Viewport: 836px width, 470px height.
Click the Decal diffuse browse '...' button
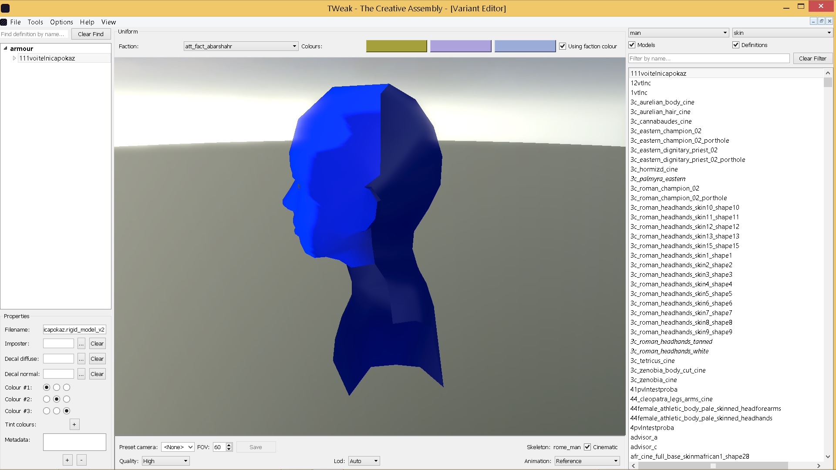(x=81, y=359)
